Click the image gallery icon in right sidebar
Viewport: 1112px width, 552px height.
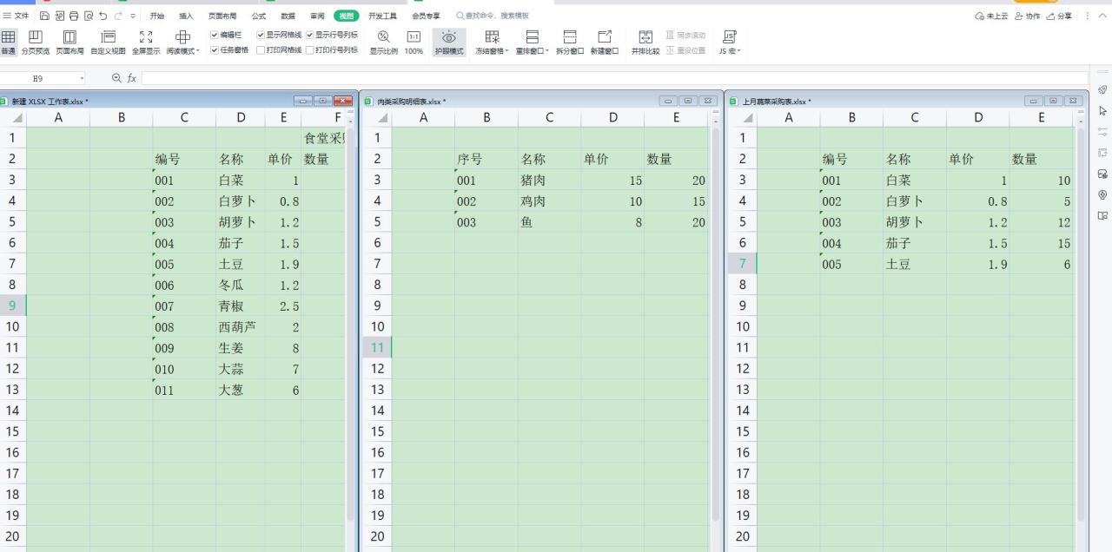click(x=1102, y=174)
